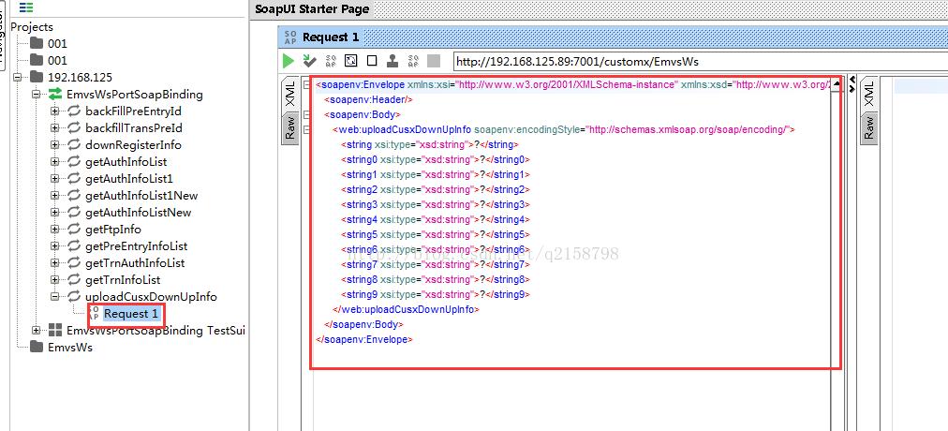Click the operation icon beside downRegisterInfo
The height and width of the screenshot is (431, 948).
(x=74, y=144)
